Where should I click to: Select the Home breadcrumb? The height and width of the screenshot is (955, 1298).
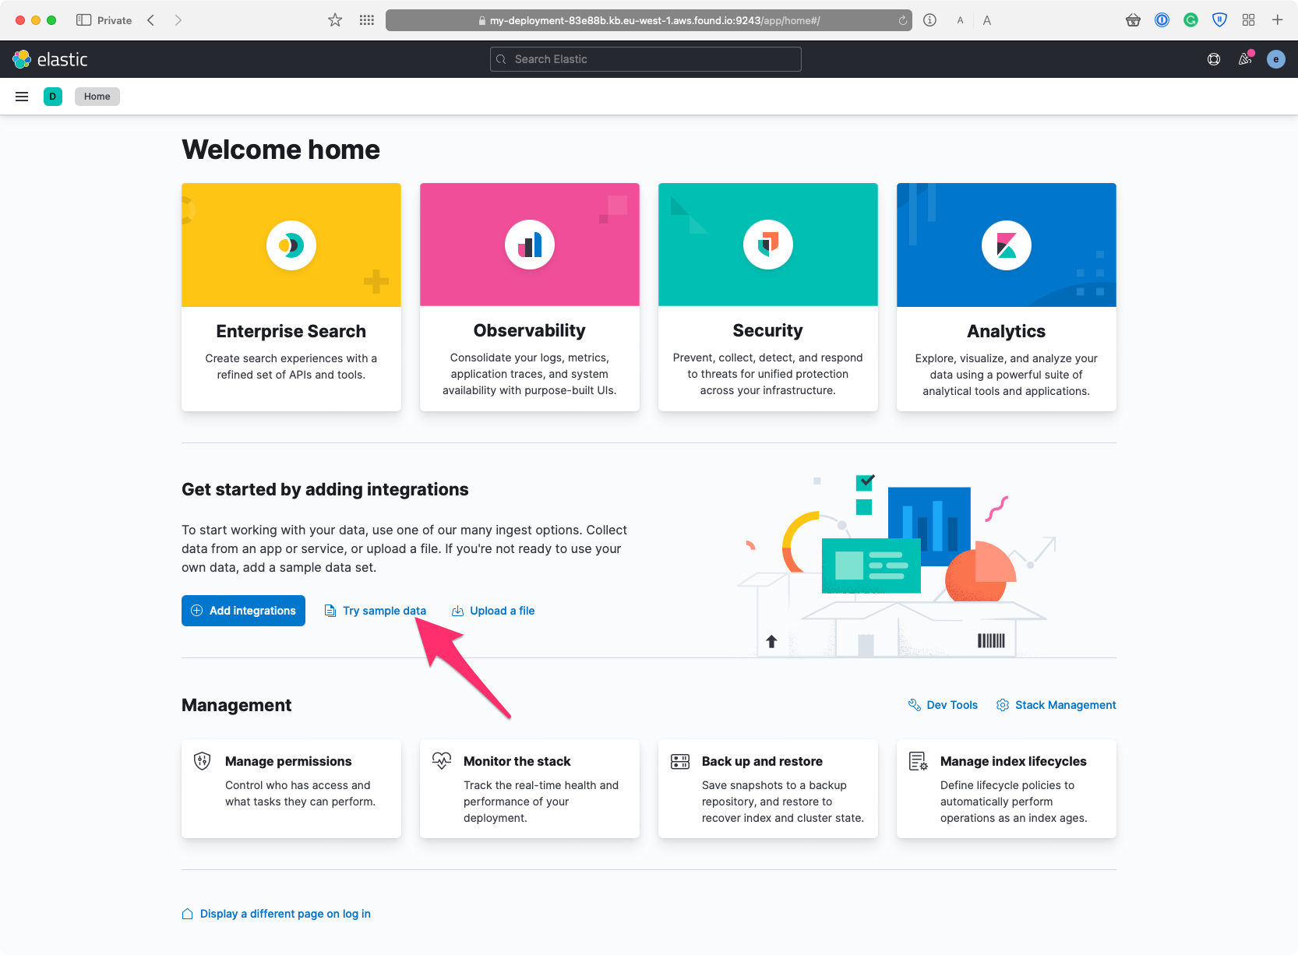[x=97, y=97]
